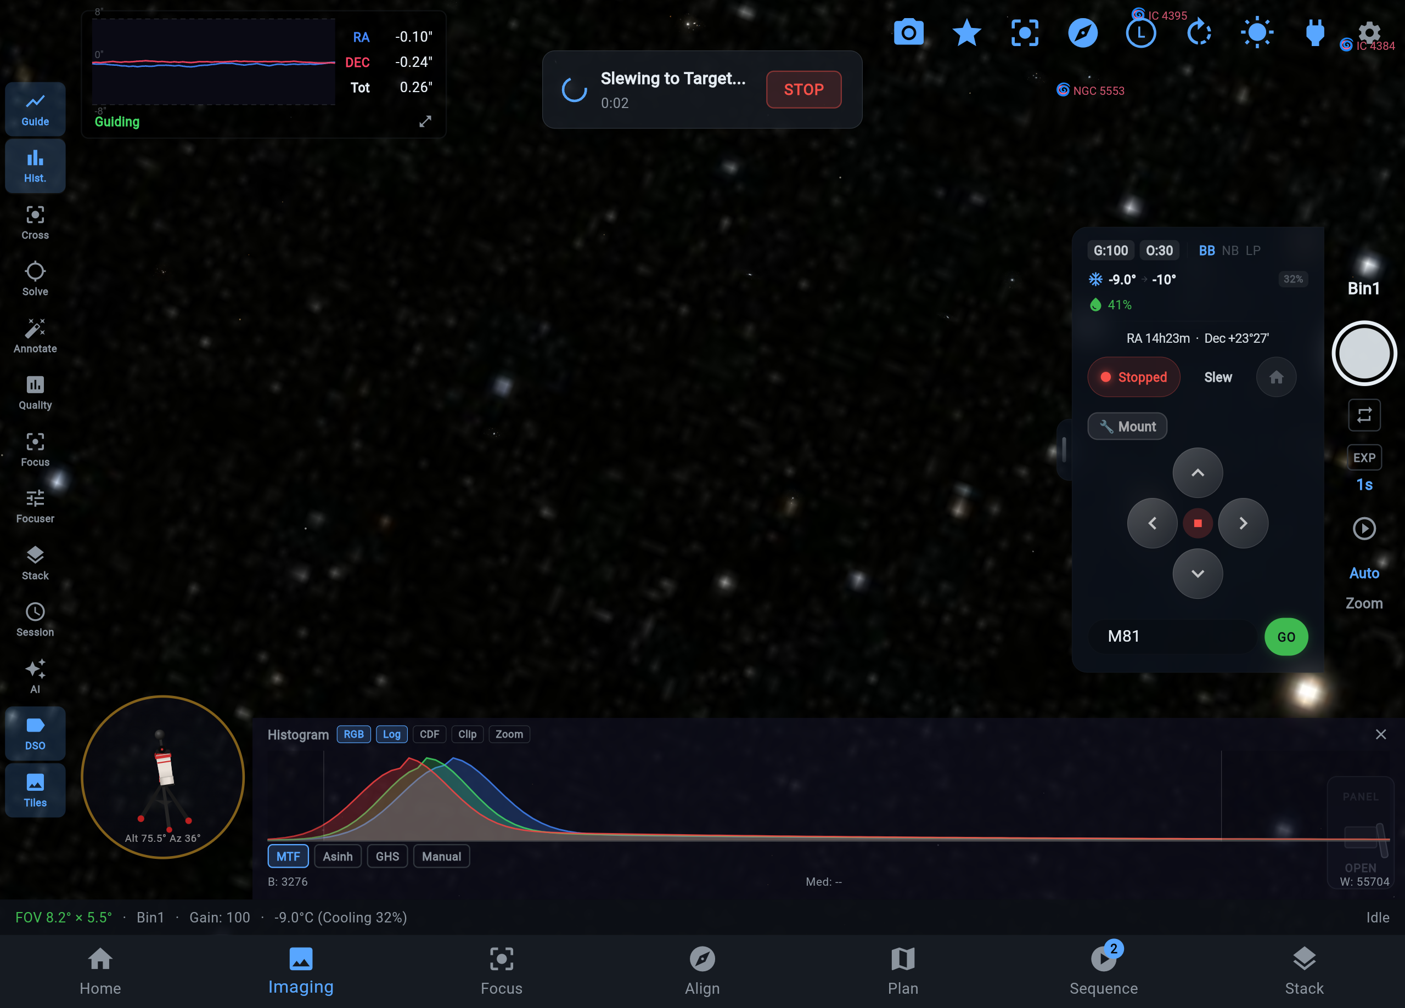Open the Focuser controls
The image size is (1405, 1008).
(35, 507)
